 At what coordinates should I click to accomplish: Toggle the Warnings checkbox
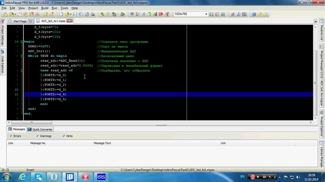click(x=37, y=136)
